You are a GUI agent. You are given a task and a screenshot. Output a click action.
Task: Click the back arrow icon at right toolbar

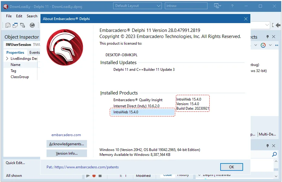(278, 25)
